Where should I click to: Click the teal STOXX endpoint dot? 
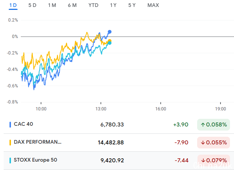(x=110, y=43)
